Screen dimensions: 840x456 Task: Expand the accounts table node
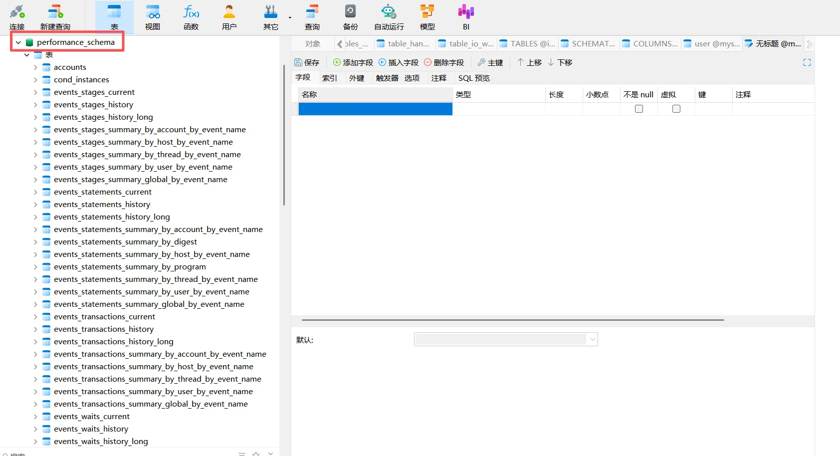35,67
